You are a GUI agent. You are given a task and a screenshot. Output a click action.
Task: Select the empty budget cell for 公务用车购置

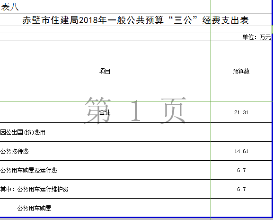(x=241, y=208)
